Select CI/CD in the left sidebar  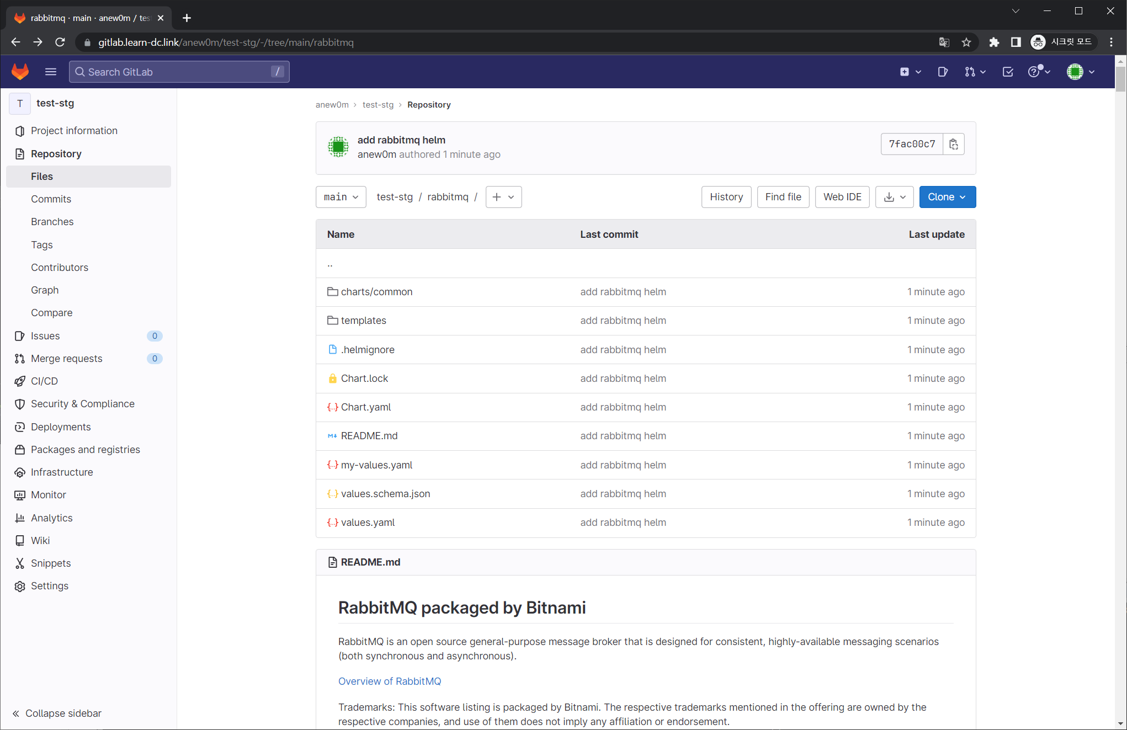(44, 381)
